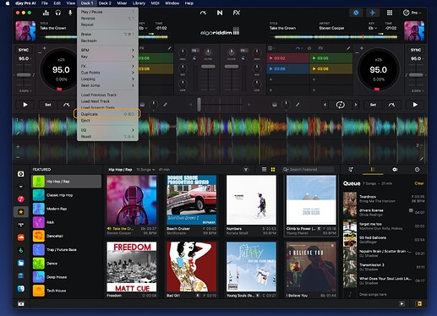Click the history clock tab icon in queue panel
This screenshot has height=316, width=437.
click(417, 169)
